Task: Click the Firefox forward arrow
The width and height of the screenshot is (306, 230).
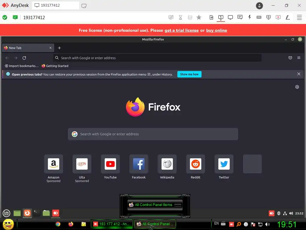Action: (x=16, y=58)
